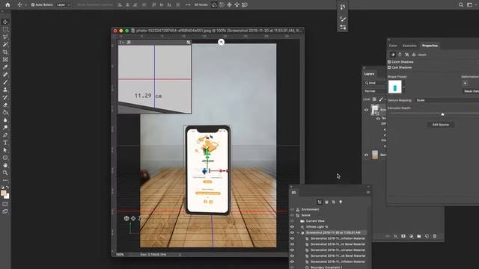Viewport: 479px width, 269px height.
Task: Select the Rectangular Marquee tool
Action: [5, 30]
